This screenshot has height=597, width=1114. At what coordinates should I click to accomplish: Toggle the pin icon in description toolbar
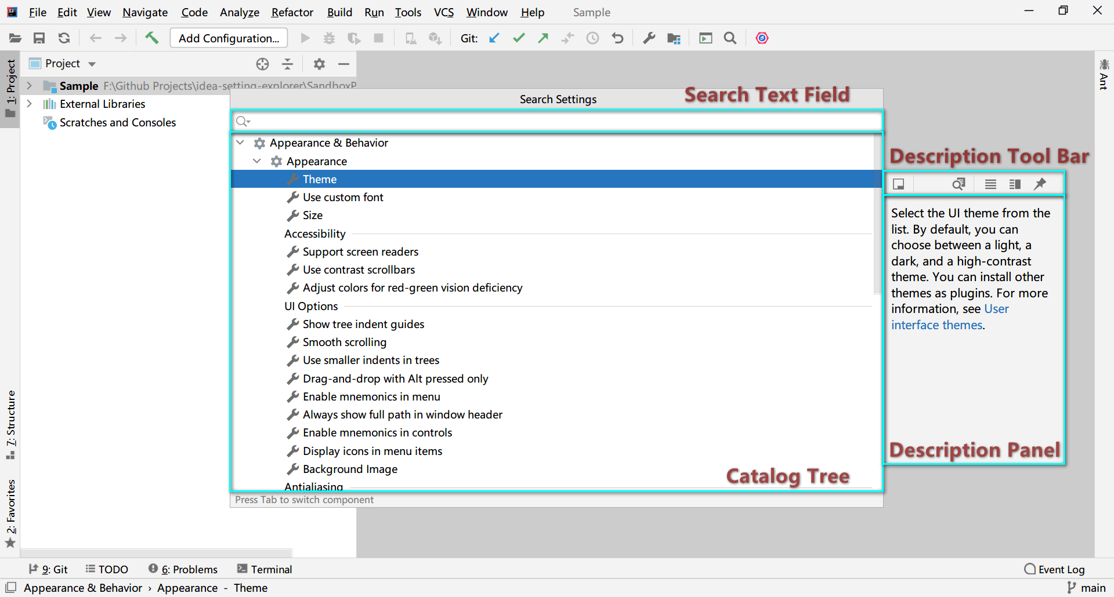point(1040,184)
